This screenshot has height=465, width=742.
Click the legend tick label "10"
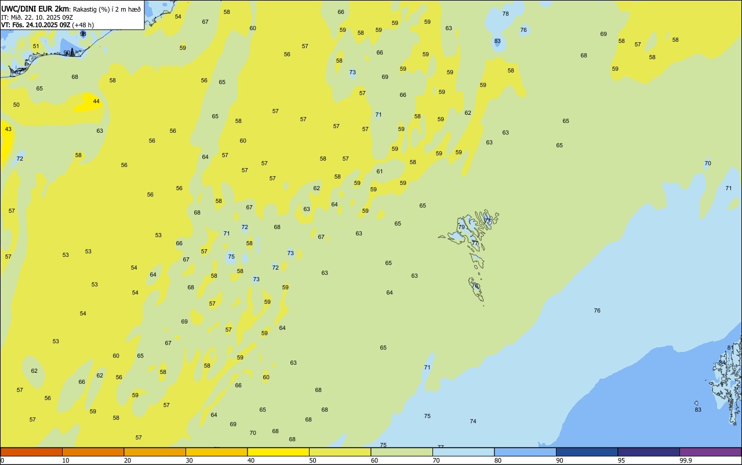coord(66,460)
